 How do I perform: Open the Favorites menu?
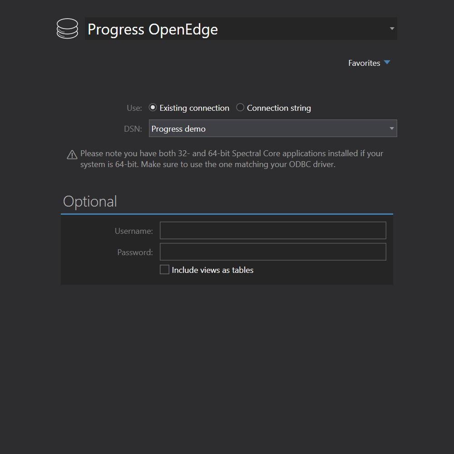[364, 63]
